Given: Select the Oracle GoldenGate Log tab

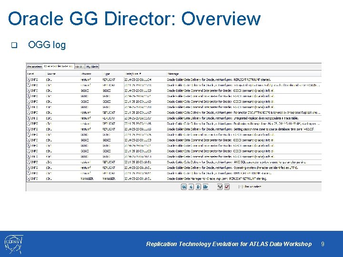Looking at the screenshot, I should tap(59, 66).
